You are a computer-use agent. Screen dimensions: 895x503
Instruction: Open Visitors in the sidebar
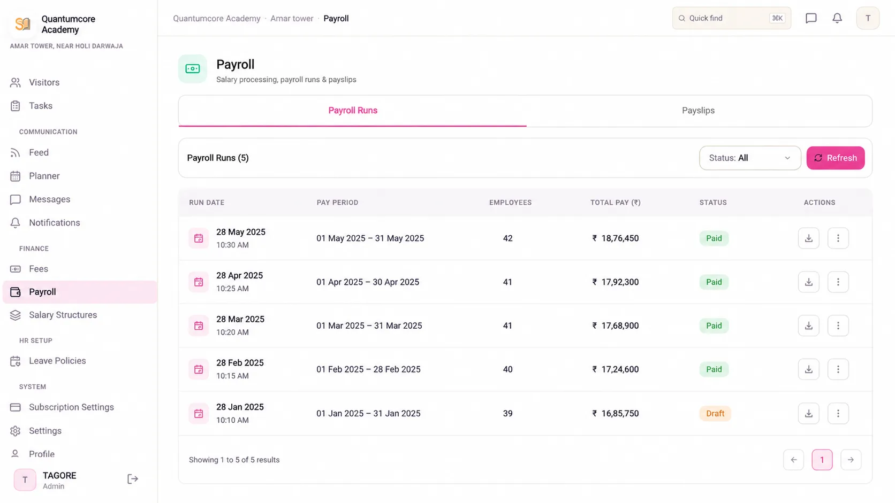pyautogui.click(x=80, y=82)
